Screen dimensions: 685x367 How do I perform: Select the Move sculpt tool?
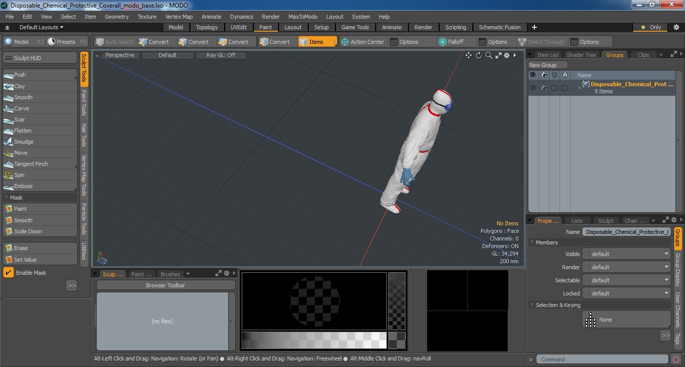[x=40, y=153]
